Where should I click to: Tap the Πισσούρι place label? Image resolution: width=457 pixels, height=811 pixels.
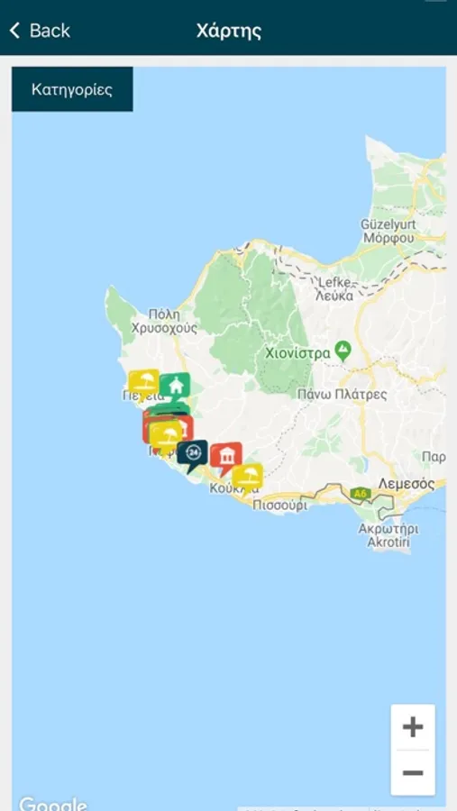pyautogui.click(x=279, y=505)
